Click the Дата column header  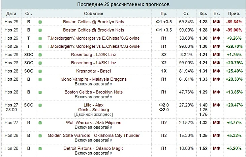point(11,13)
